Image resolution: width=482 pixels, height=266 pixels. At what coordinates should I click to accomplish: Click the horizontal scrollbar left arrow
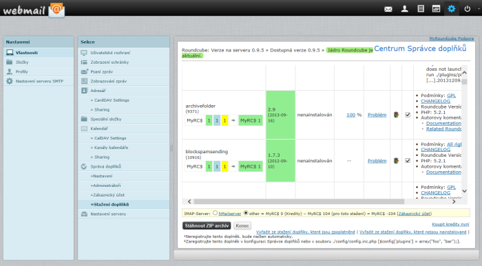pyautogui.click(x=189, y=201)
